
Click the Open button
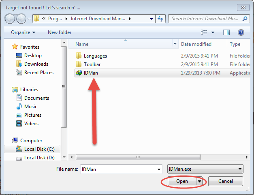click(x=182, y=181)
